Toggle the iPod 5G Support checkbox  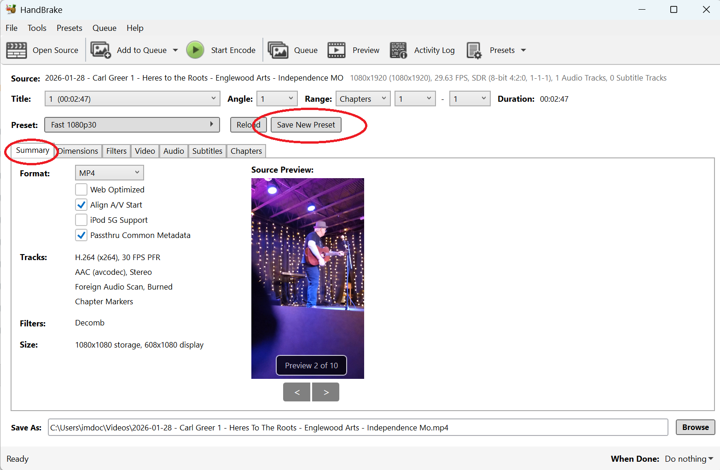[81, 220]
